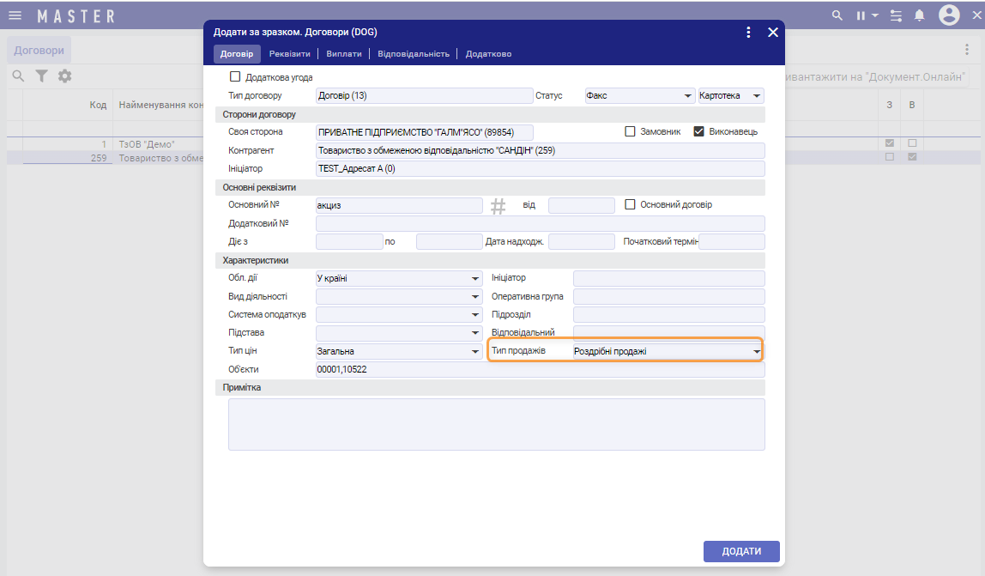
Task: Open the filter funnel in Договори list
Action: 41,76
